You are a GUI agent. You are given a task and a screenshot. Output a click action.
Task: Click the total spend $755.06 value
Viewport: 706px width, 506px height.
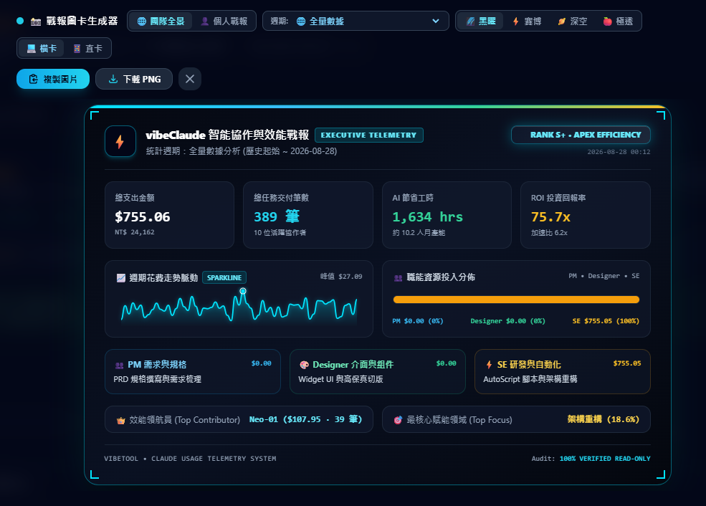tap(143, 217)
